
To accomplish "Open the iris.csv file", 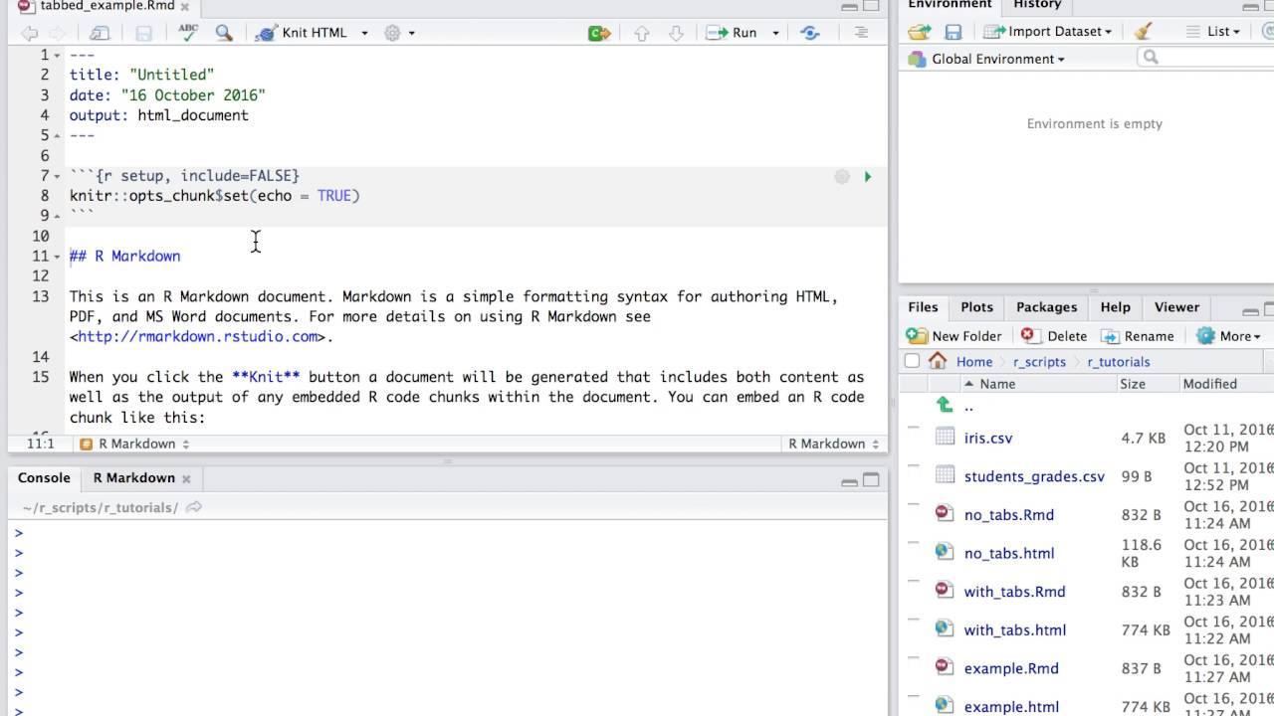I will pyautogui.click(x=988, y=438).
